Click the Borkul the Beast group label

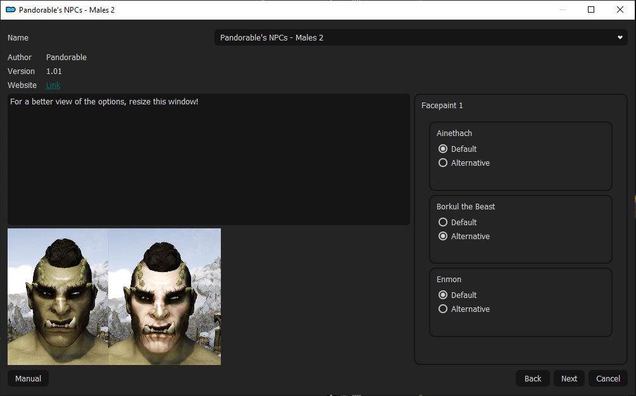tap(466, 206)
